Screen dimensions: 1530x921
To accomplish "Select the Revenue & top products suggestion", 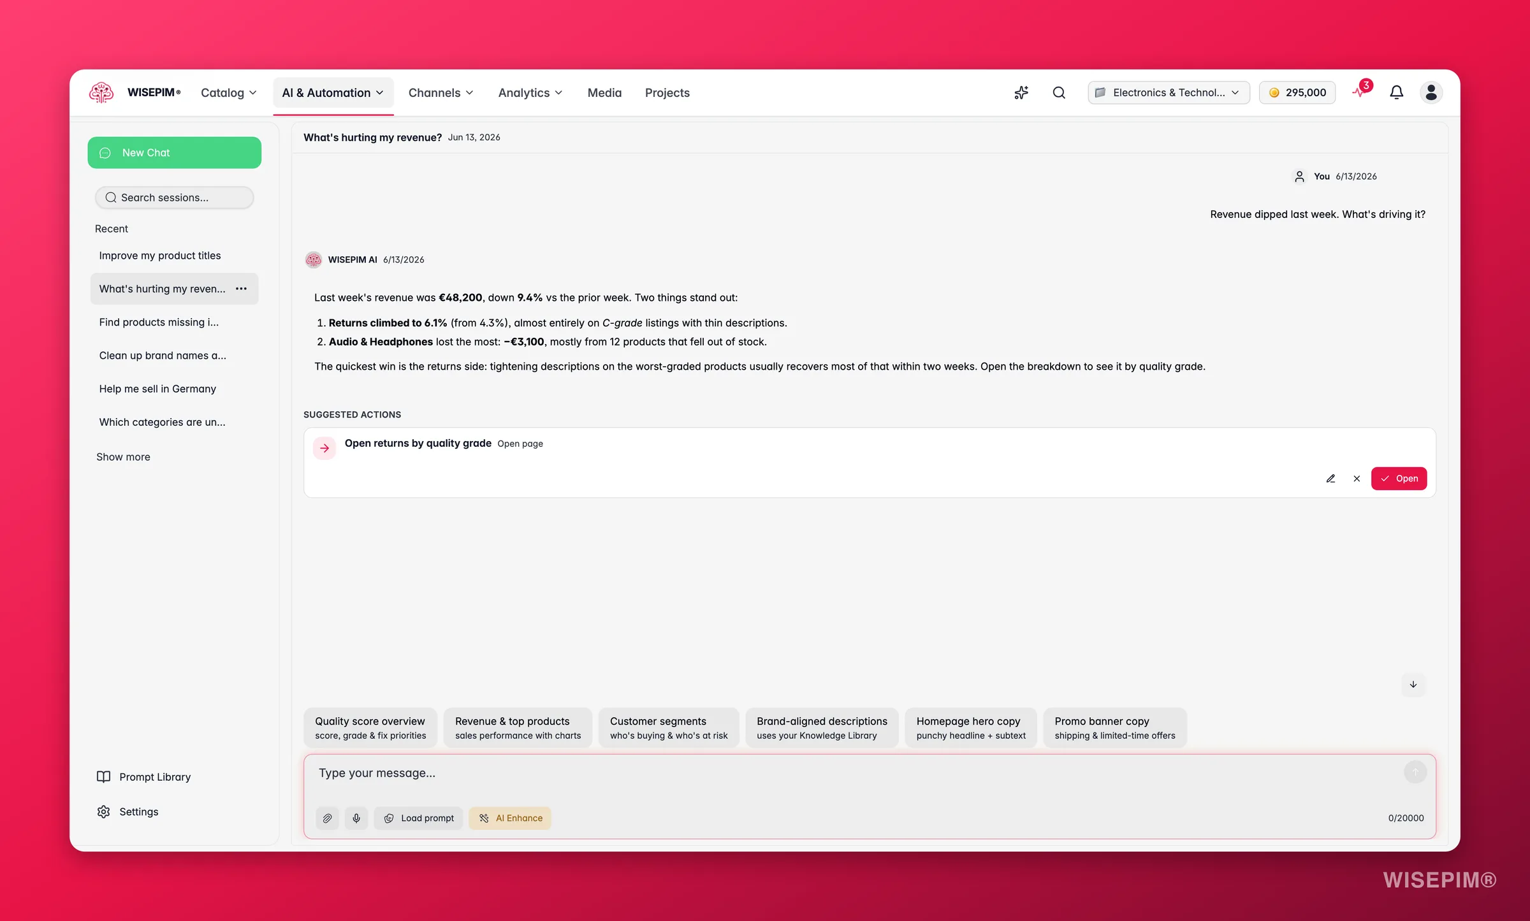I will pyautogui.click(x=518, y=727).
